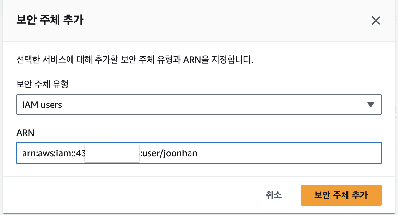Close the 보안 주체 추가 dialog
Viewport: 398px width, 215px height.
tap(376, 21)
